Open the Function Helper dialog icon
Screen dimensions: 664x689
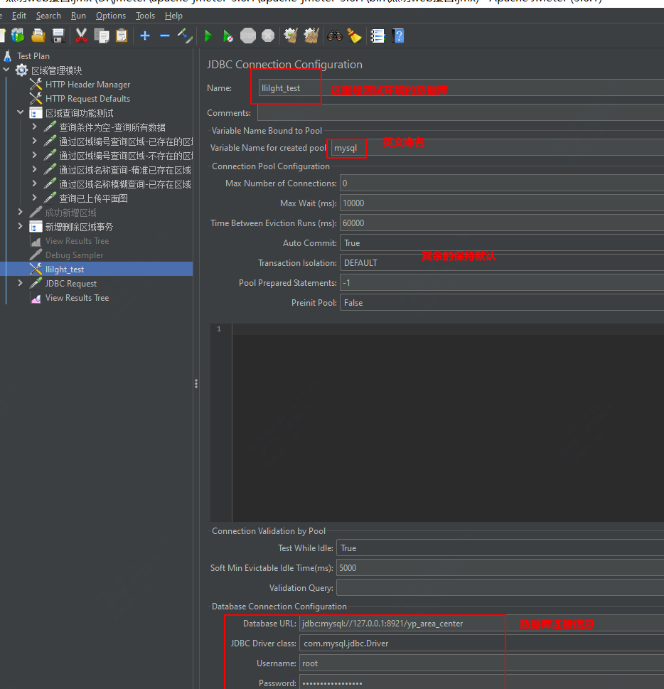click(x=377, y=36)
